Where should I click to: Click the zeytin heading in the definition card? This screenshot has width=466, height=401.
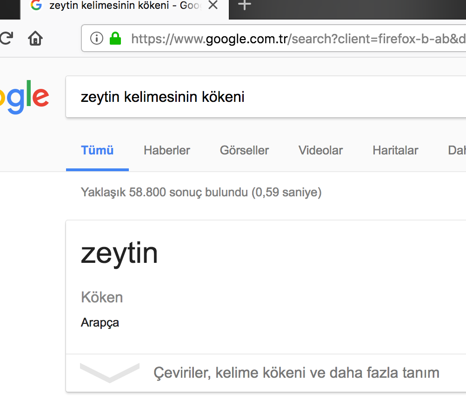click(x=120, y=253)
